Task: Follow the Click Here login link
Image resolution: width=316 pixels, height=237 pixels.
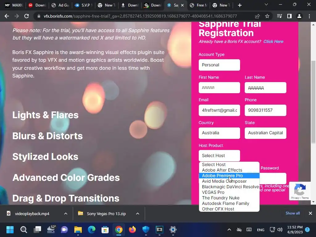Action: click(x=273, y=42)
